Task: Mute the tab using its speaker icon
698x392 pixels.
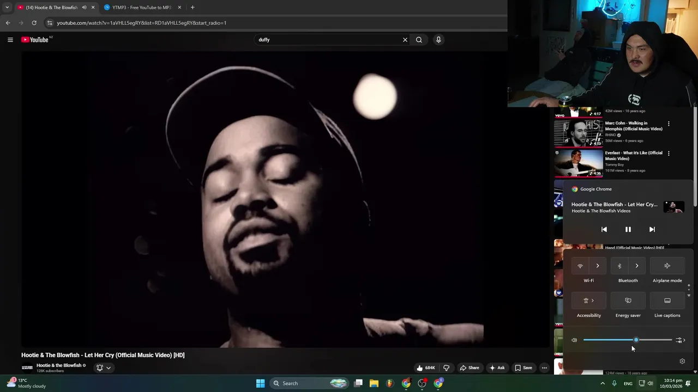Action: pos(84,8)
